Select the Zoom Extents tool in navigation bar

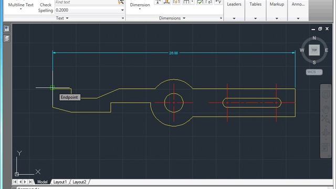(325, 119)
